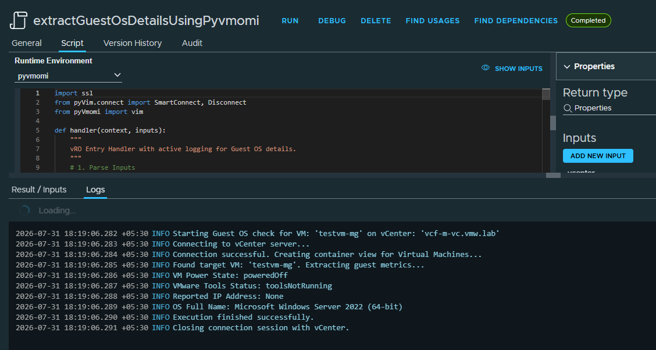
Task: Switch to the General tab
Action: [26, 43]
